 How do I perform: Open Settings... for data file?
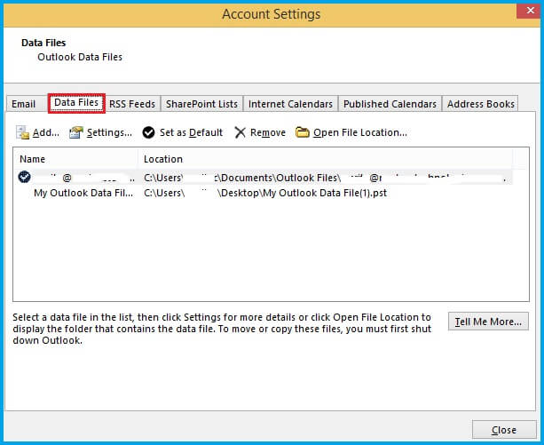pos(109,132)
